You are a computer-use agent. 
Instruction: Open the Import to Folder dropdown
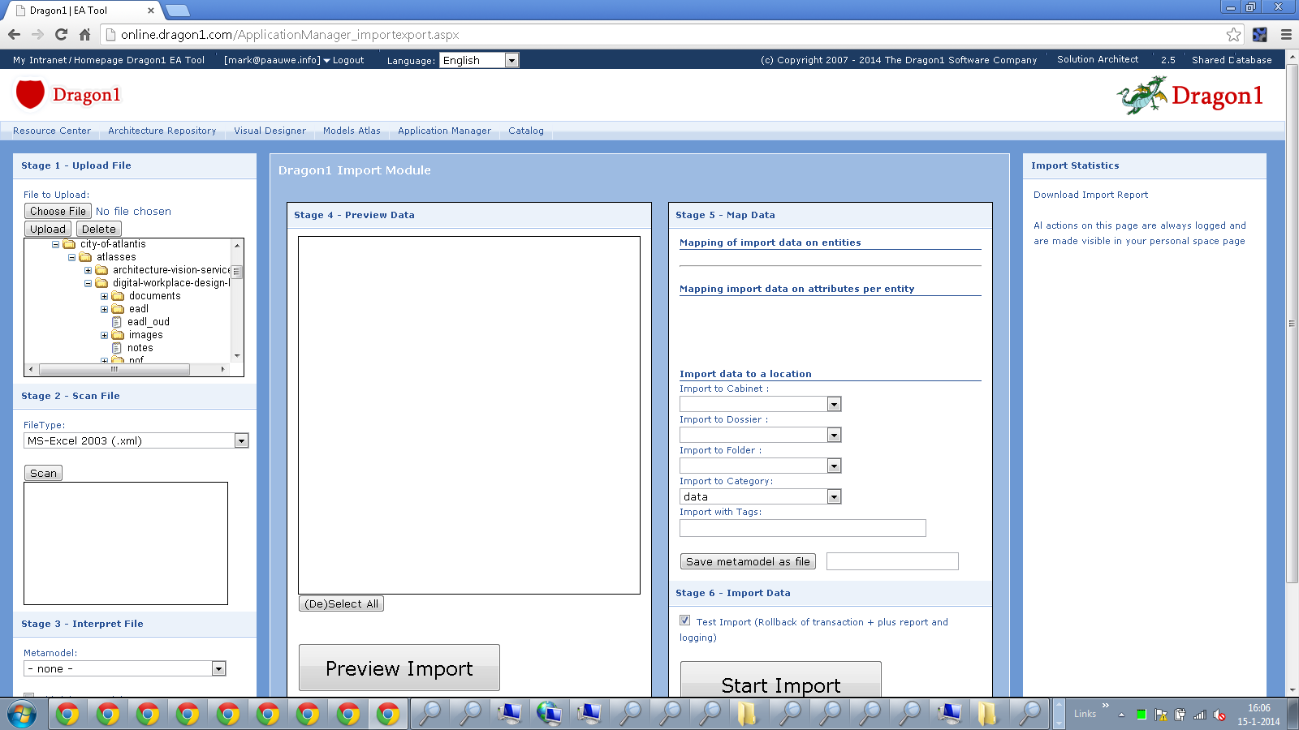click(761, 466)
